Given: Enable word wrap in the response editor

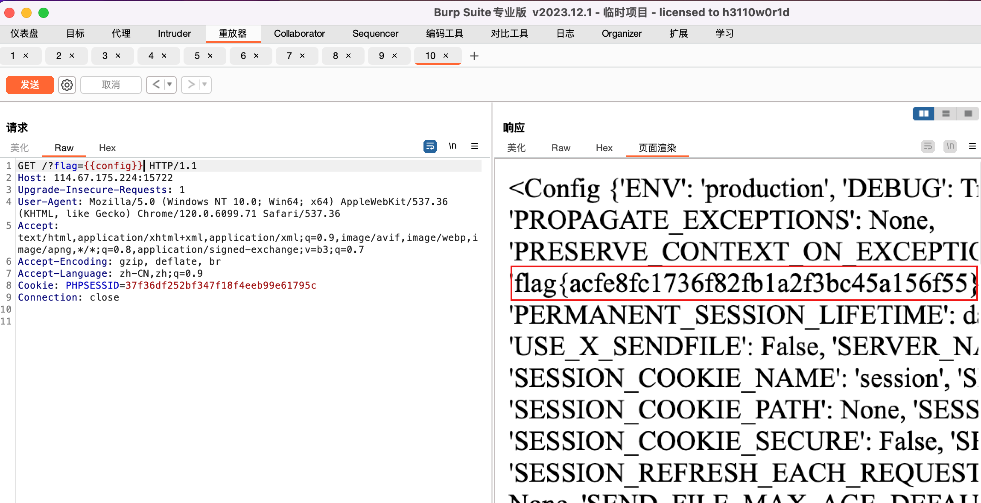Looking at the screenshot, I should tap(928, 146).
